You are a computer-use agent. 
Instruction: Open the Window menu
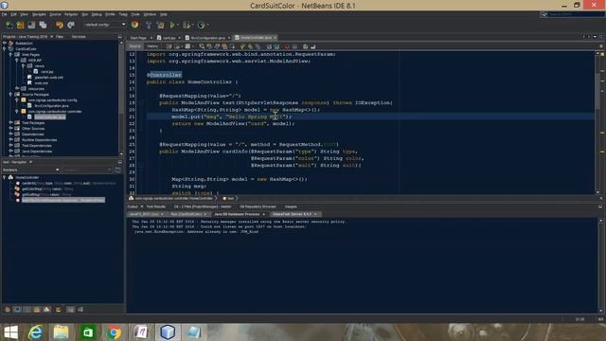tap(150, 14)
